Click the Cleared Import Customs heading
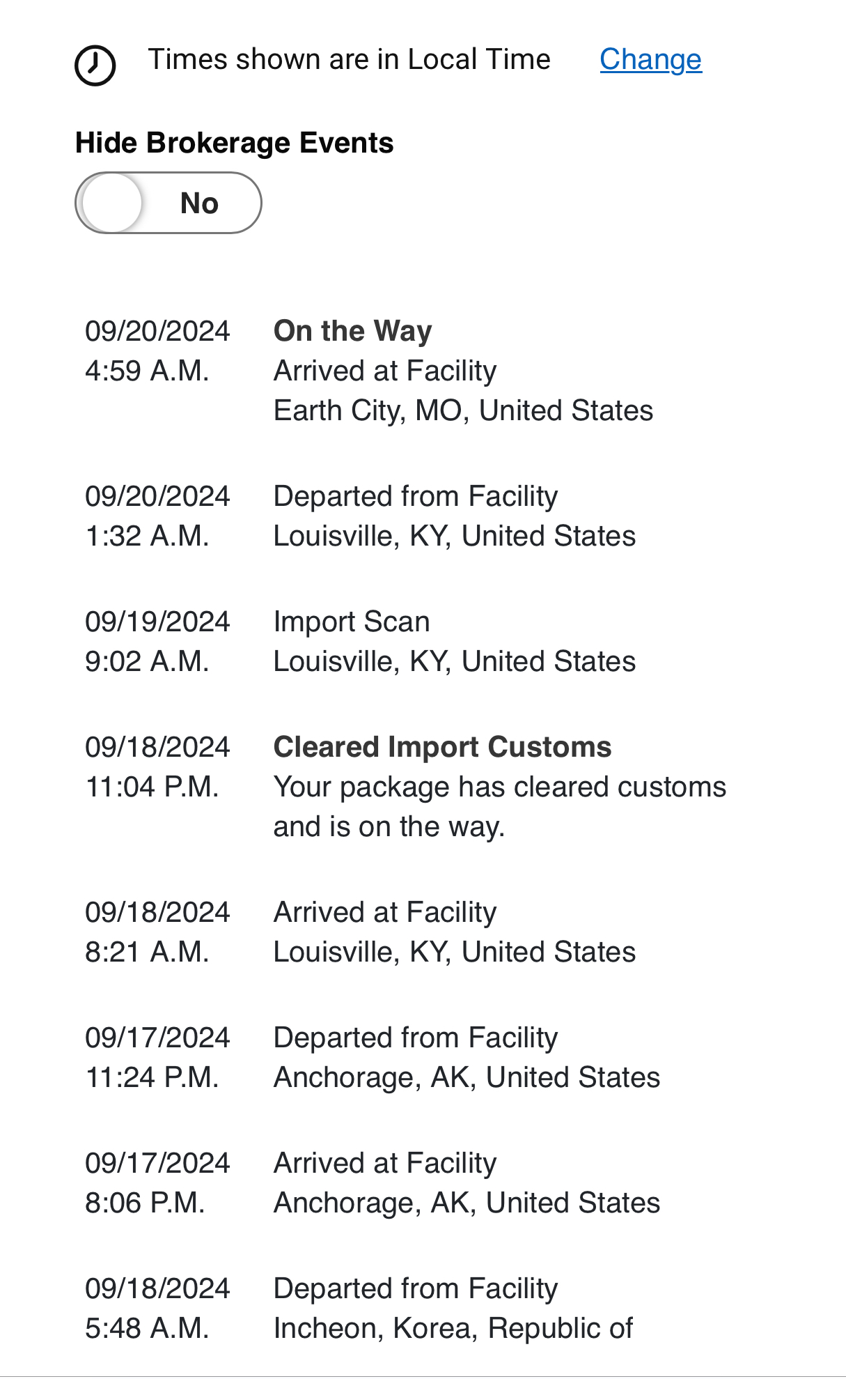Image resolution: width=846 pixels, height=1379 pixels. 442,747
